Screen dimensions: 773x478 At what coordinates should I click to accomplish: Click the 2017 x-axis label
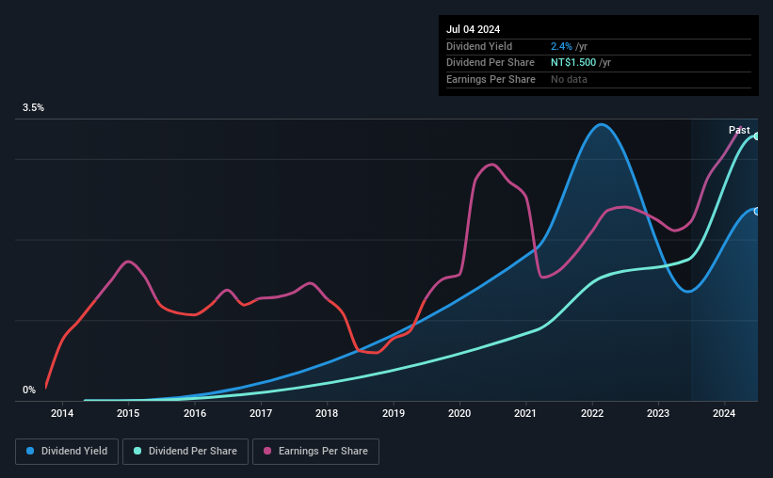(261, 413)
